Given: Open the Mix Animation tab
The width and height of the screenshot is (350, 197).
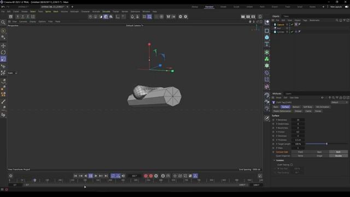Looking at the screenshot, I should click(x=323, y=107).
